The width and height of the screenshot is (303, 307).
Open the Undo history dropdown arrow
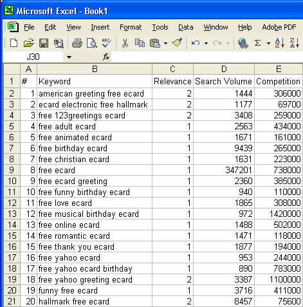206,43
